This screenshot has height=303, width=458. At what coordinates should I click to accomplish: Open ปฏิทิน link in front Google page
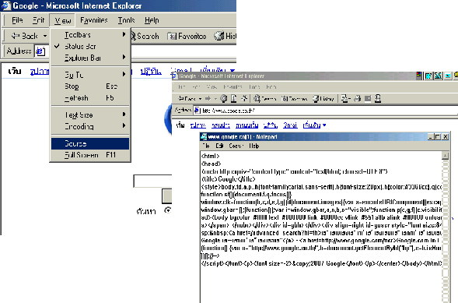coord(151,71)
